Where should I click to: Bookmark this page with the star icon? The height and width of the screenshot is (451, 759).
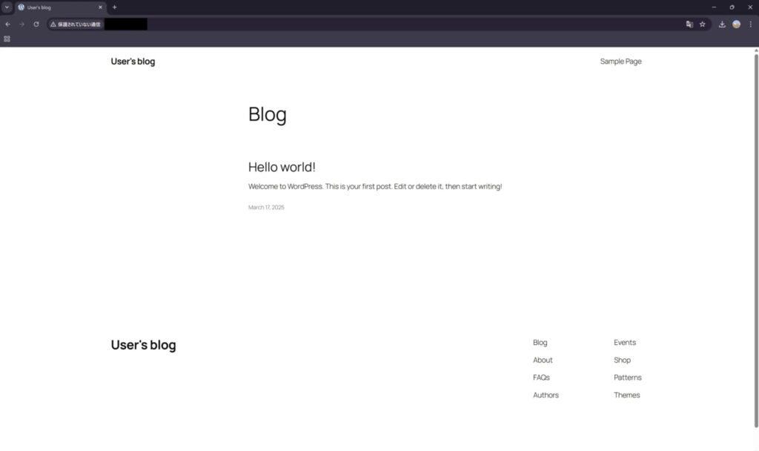tap(703, 24)
